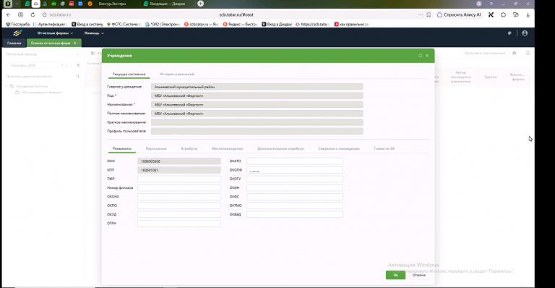
Task: Tick the table header checkbox behind the dialog
Action: point(89,77)
